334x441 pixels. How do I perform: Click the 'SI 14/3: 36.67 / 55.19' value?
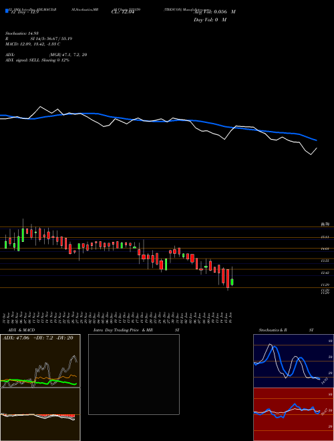tap(51, 39)
